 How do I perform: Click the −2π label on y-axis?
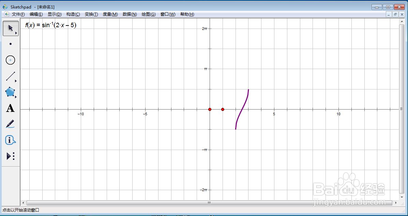pyautogui.click(x=204, y=190)
